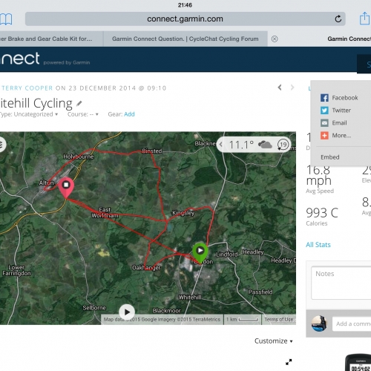371x371 pixels.
Task: Open Terry Cooper profile link
Action: click(x=27, y=88)
